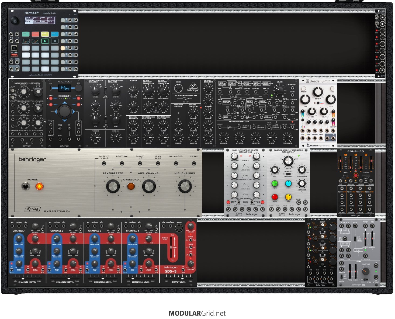Click the Four Play OUT 1 jack
Screen dimensions: 395x319
coord(310,279)
